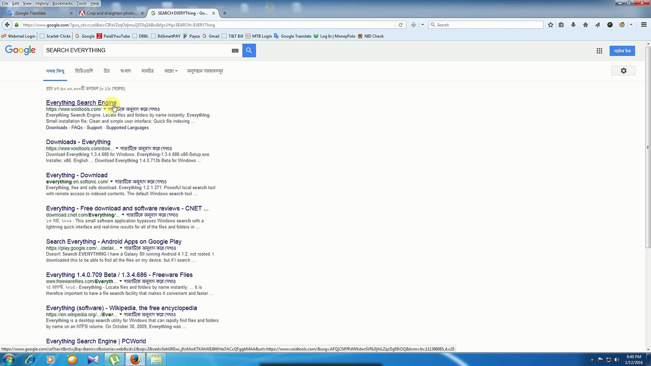The image size is (651, 366).
Task: Switch to Firefox in the taskbar
Action: 135,360
